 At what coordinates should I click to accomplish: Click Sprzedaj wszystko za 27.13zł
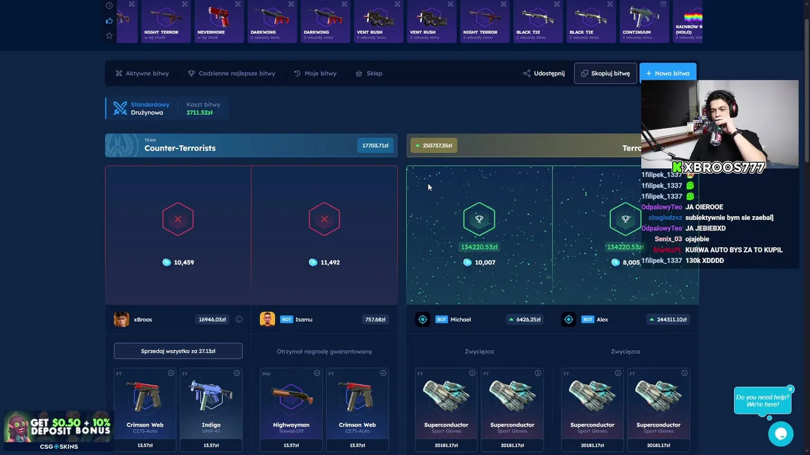point(178,351)
